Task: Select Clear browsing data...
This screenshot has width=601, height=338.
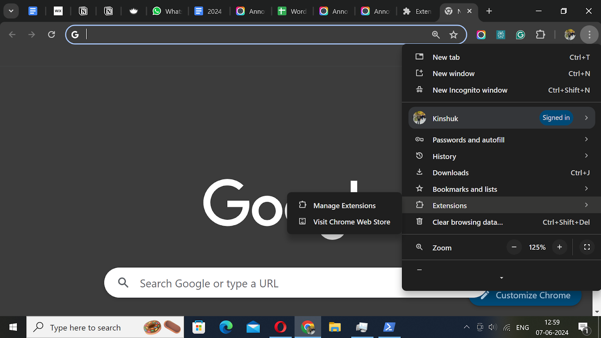Action: 501,222
